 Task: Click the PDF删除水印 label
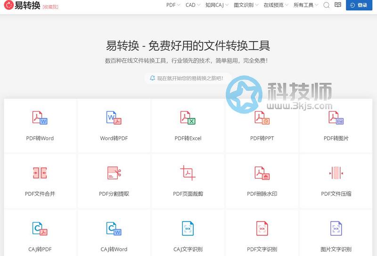coord(262,194)
